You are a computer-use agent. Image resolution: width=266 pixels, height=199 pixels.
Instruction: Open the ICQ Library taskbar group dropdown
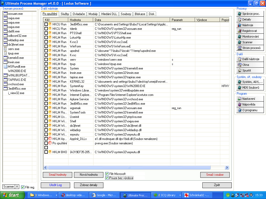[180, 195]
